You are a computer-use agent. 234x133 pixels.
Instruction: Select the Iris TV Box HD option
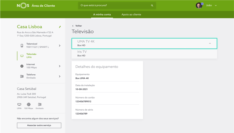coord(144,54)
